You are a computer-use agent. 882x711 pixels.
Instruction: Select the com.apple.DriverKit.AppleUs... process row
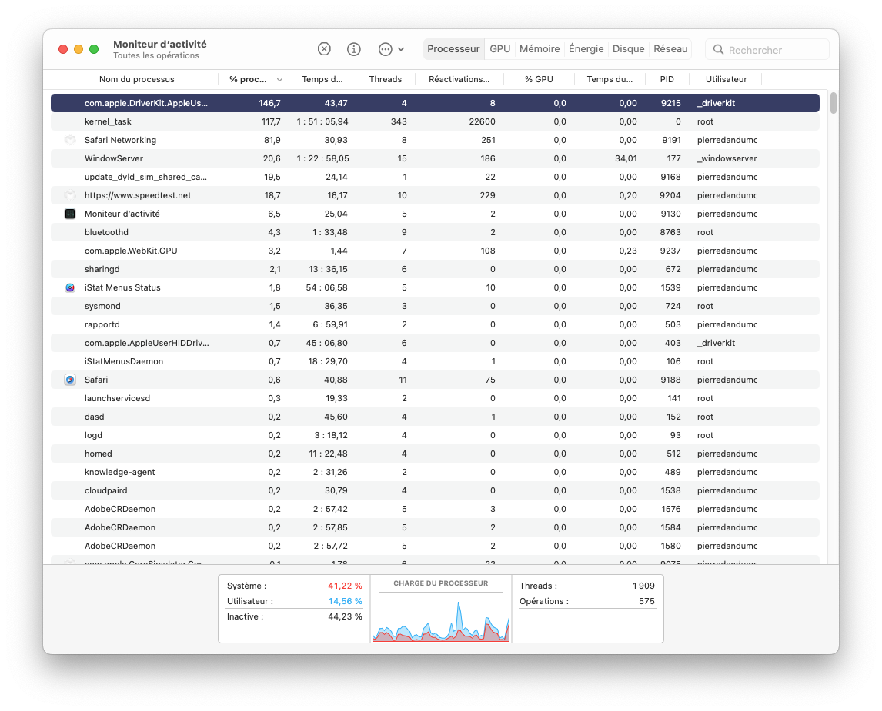[435, 103]
